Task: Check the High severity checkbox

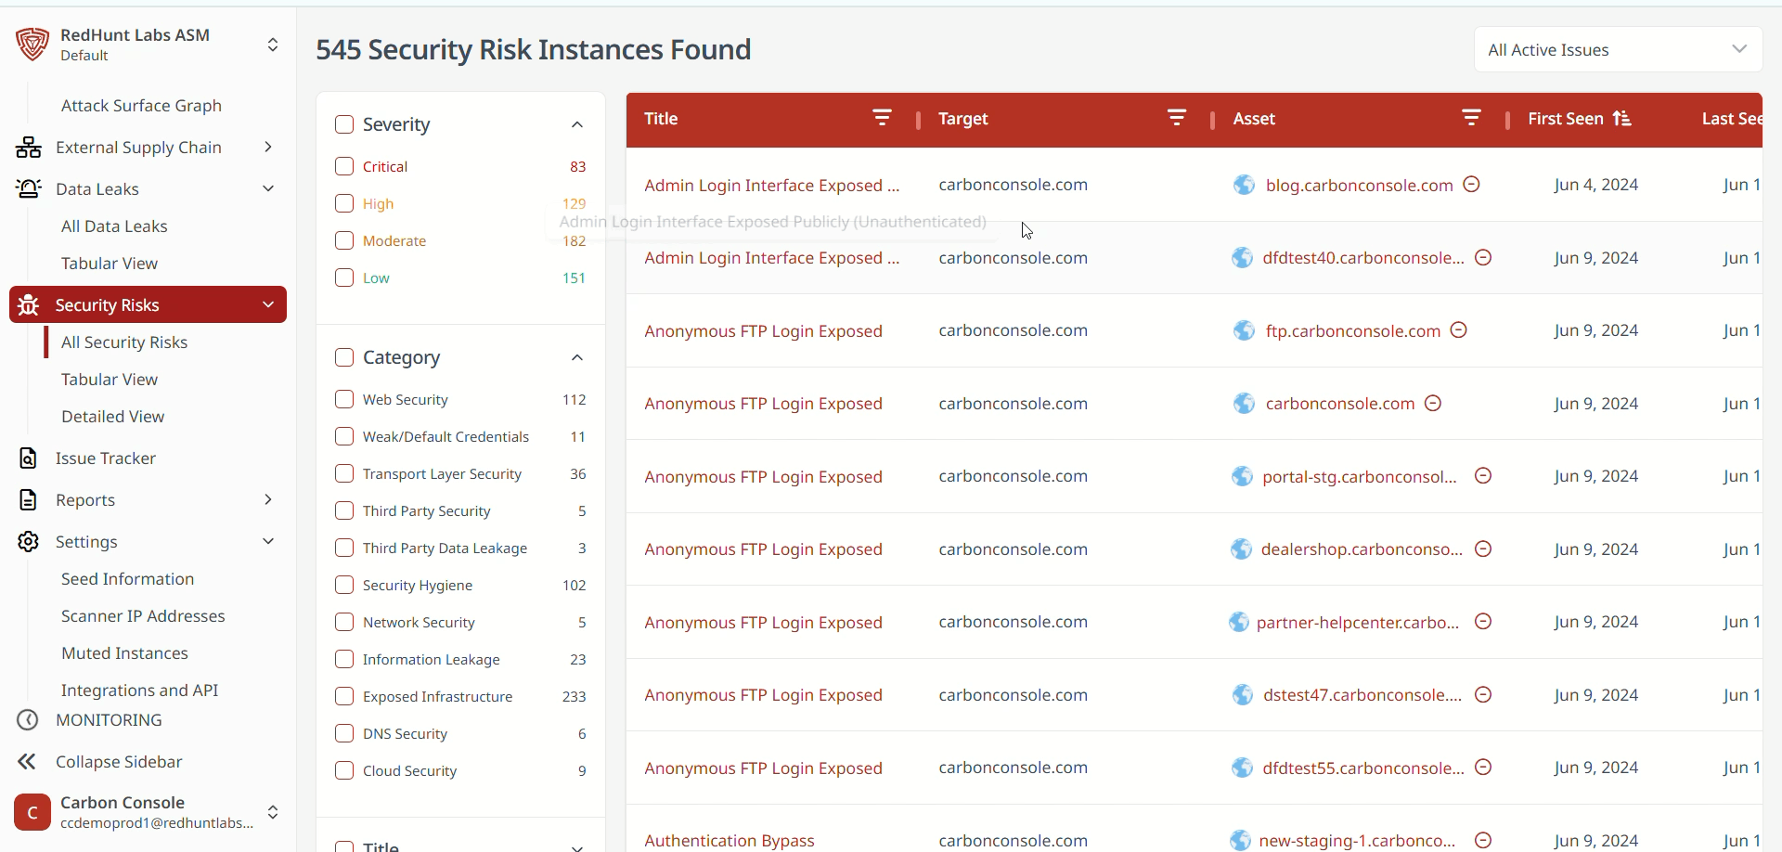Action: click(344, 203)
